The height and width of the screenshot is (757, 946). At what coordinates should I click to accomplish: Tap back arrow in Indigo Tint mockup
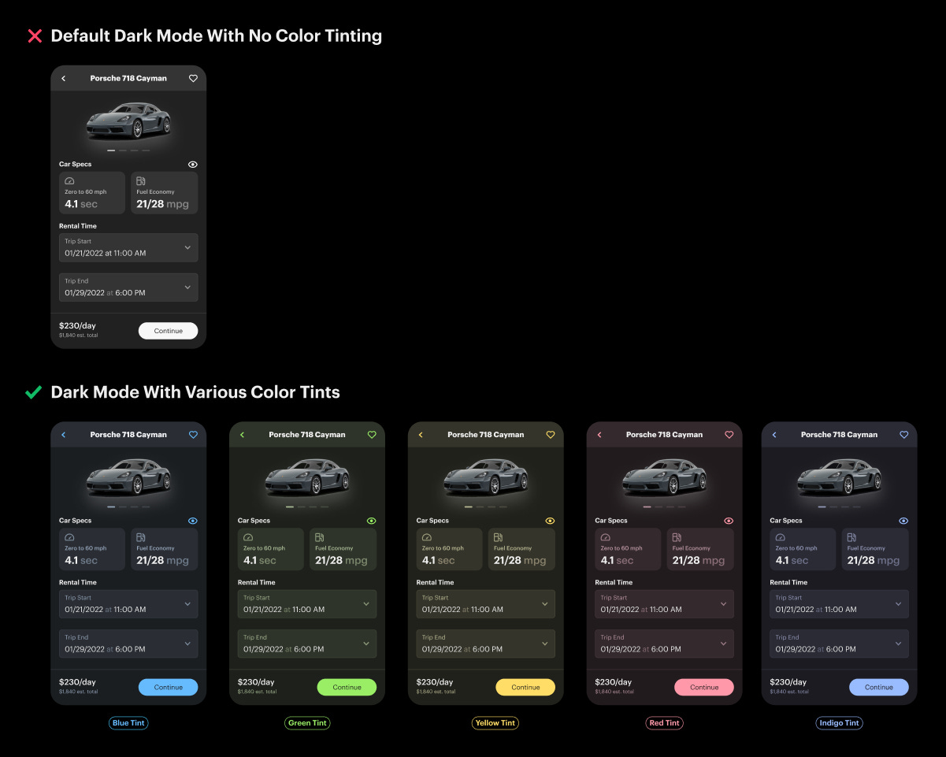(774, 435)
